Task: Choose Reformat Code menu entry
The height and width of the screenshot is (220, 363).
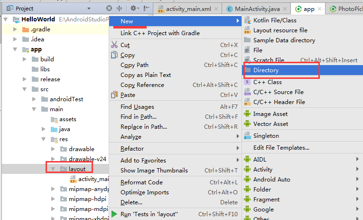Action: pos(175,182)
